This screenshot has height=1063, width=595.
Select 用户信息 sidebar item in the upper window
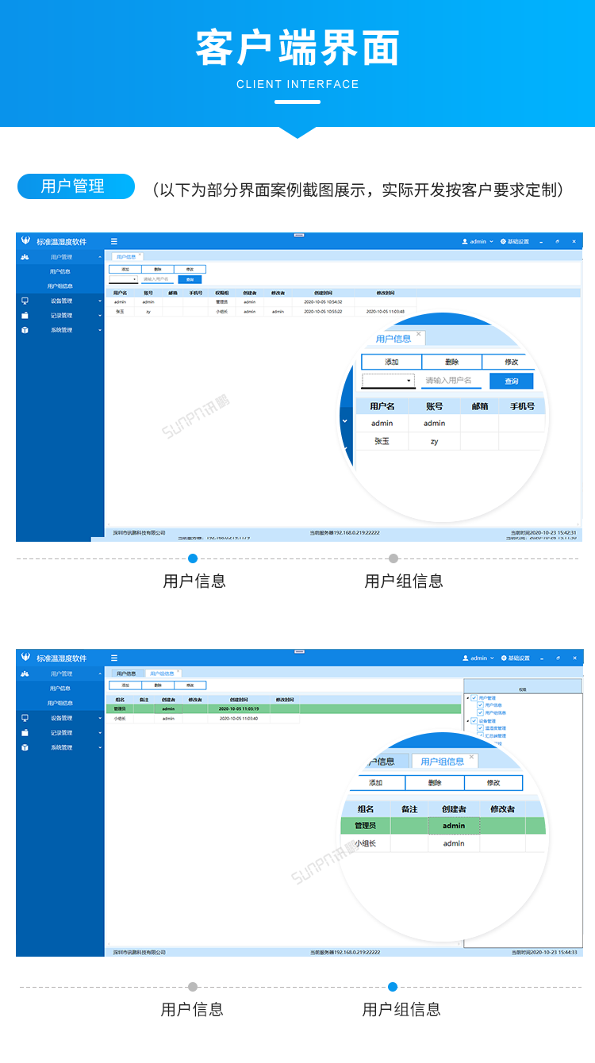(60, 271)
